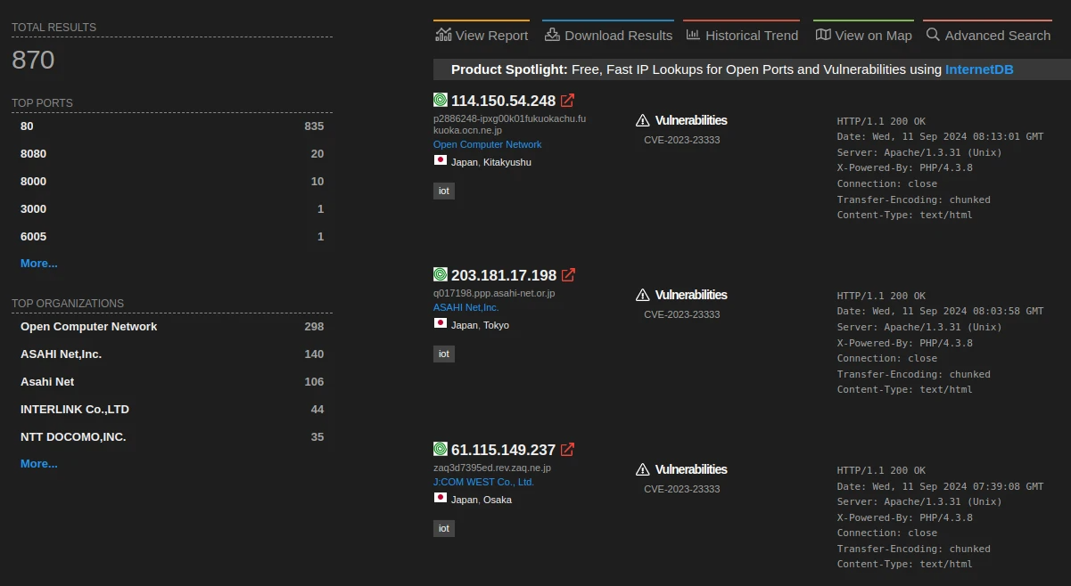The image size is (1071, 586).
Task: Click the green radar icon beside 203.181.17.198
Action: (x=441, y=275)
